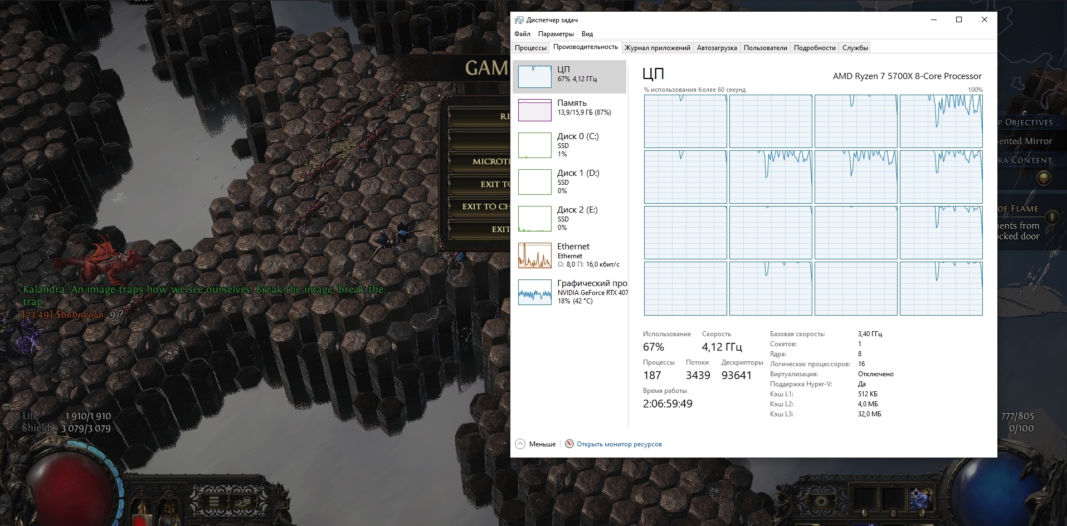The image size is (1067, 526).
Task: Click the Кэш L3 value 32,0 МБ
Action: pos(869,414)
